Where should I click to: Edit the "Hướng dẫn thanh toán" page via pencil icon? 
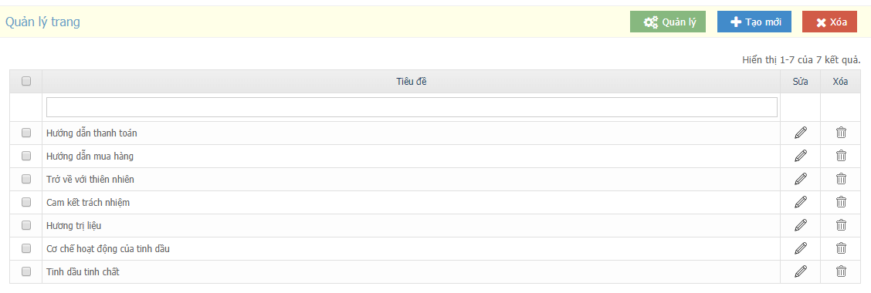(x=801, y=133)
